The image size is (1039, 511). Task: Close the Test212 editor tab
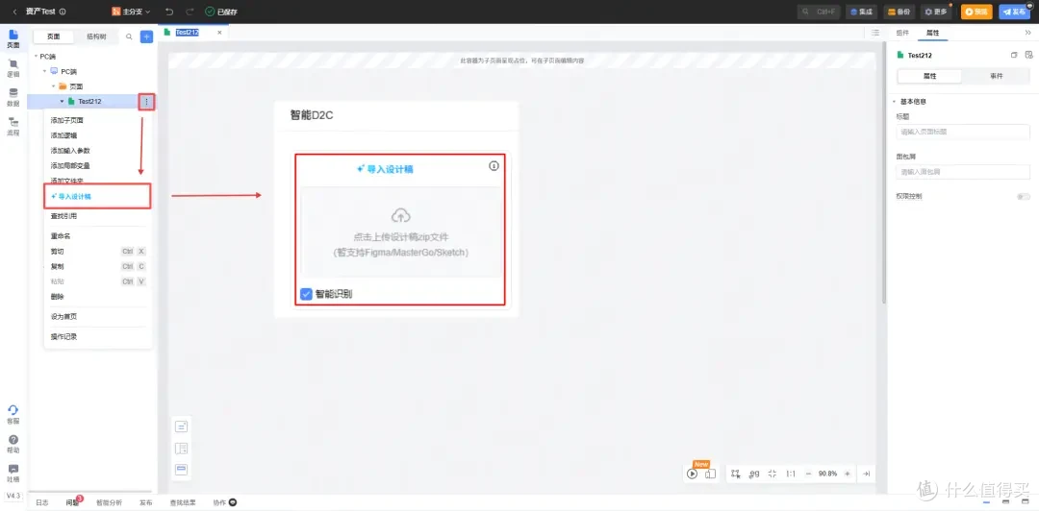[219, 33]
